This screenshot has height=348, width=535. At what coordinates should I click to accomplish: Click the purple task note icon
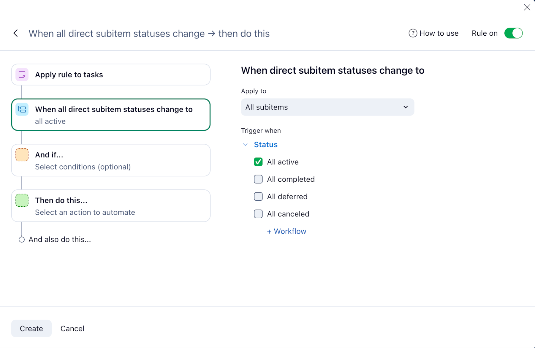pyautogui.click(x=22, y=75)
